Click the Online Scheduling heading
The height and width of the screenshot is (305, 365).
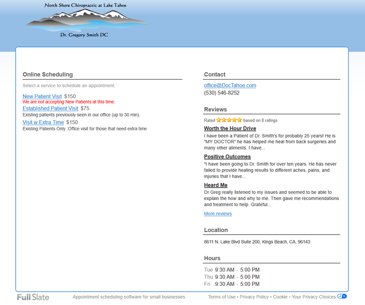[x=48, y=75]
